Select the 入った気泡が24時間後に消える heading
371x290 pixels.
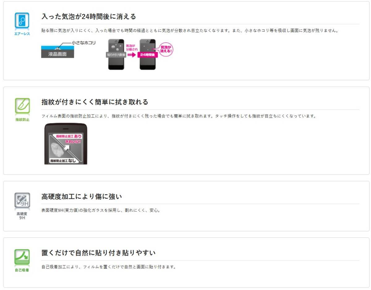(89, 17)
